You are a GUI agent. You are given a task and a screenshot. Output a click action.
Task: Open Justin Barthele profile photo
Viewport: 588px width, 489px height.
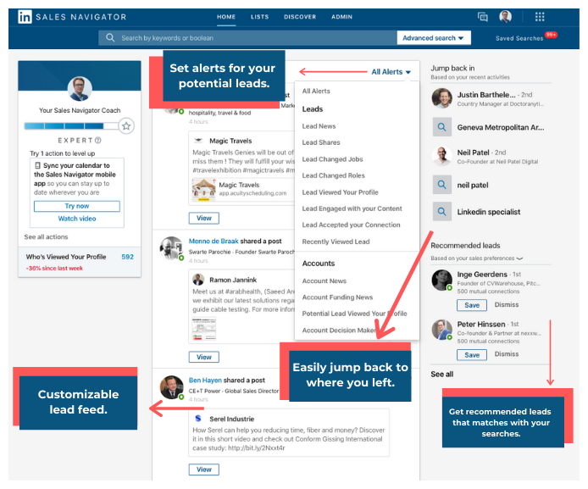(x=441, y=98)
